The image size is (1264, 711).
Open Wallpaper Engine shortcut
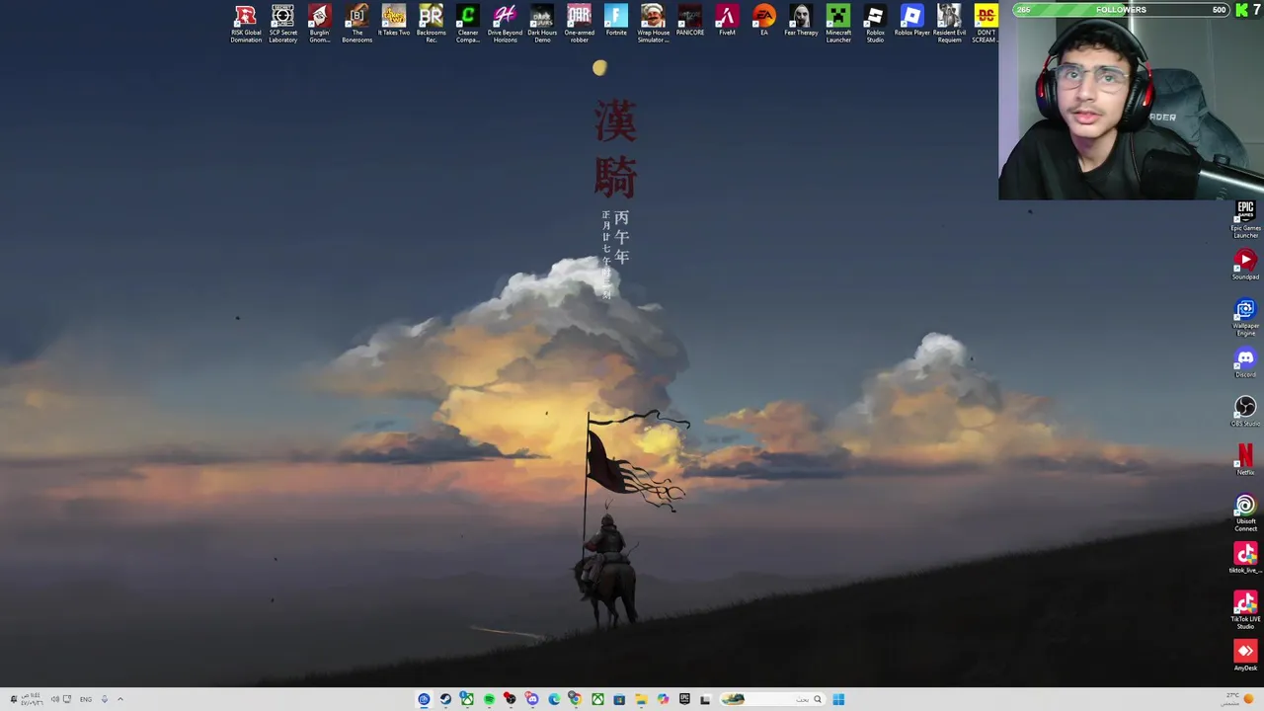pos(1245,318)
